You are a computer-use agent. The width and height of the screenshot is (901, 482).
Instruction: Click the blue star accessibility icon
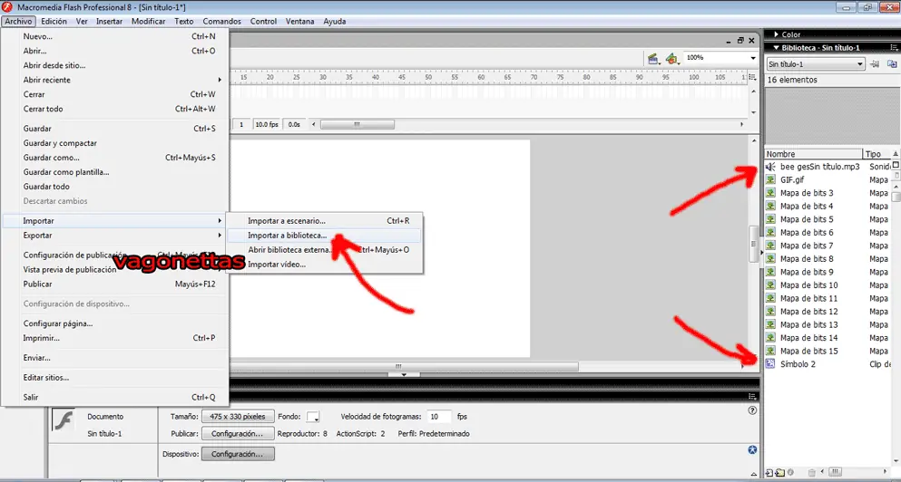point(753,450)
